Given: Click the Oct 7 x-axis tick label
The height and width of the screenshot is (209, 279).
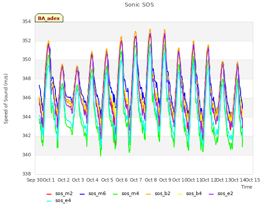Looking at the screenshot, I should 136,180.
